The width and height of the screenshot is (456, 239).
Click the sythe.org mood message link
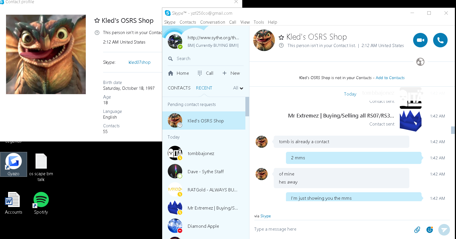point(213,38)
